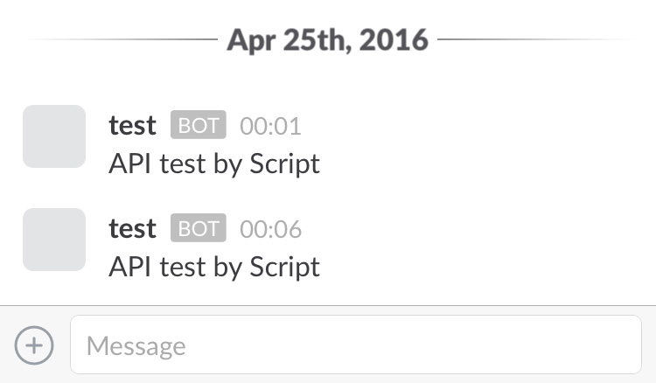Click the divider line right of the date
656x383 pixels.
coord(534,39)
